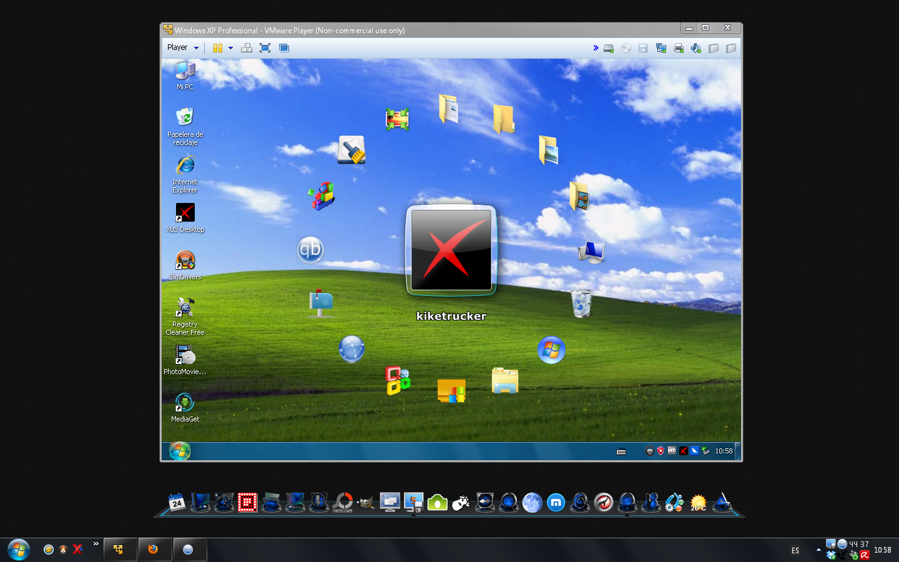Switch to the qBittorrent taskbar button
Image resolution: width=899 pixels, height=562 pixels.
pos(190,550)
